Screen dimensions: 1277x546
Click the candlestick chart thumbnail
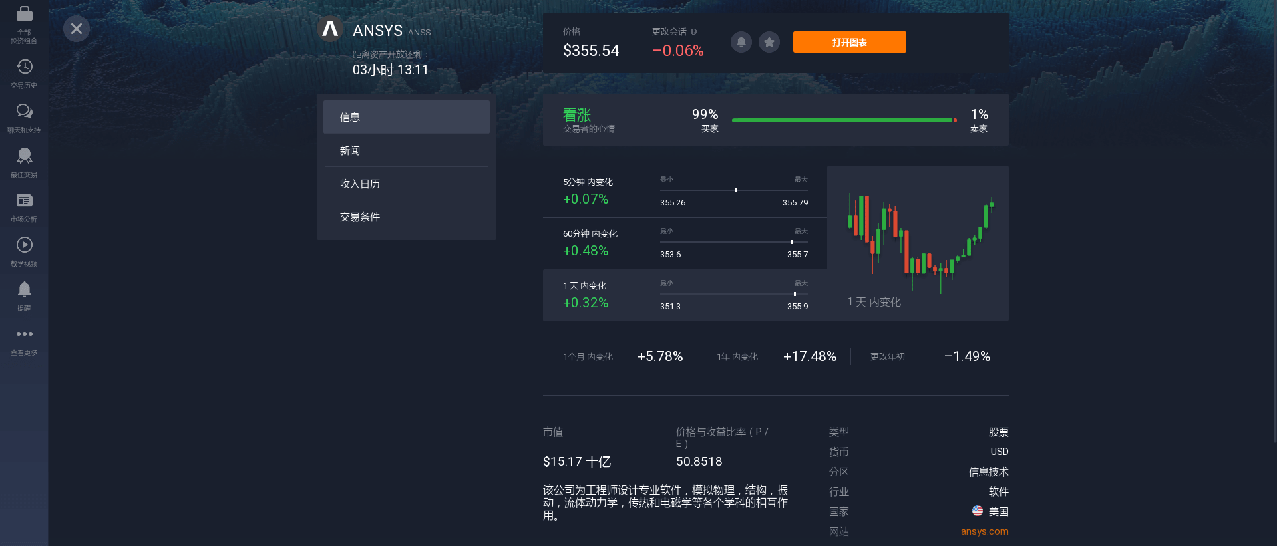(x=918, y=243)
